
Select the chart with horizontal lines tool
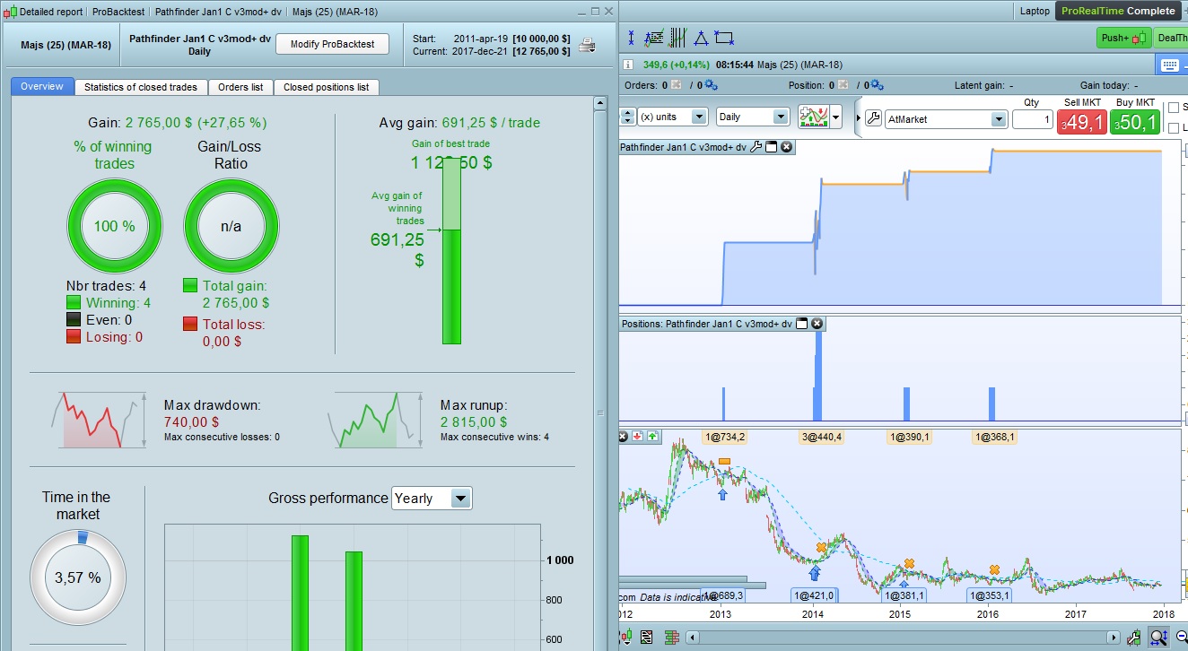(654, 39)
